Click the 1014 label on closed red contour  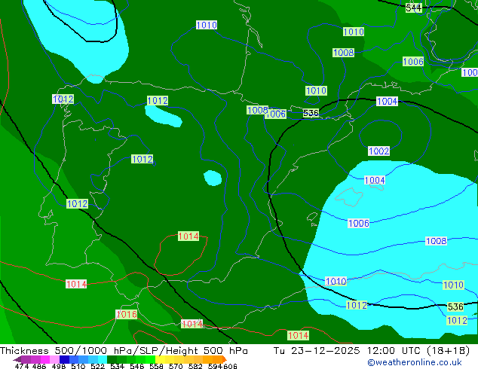(188, 236)
